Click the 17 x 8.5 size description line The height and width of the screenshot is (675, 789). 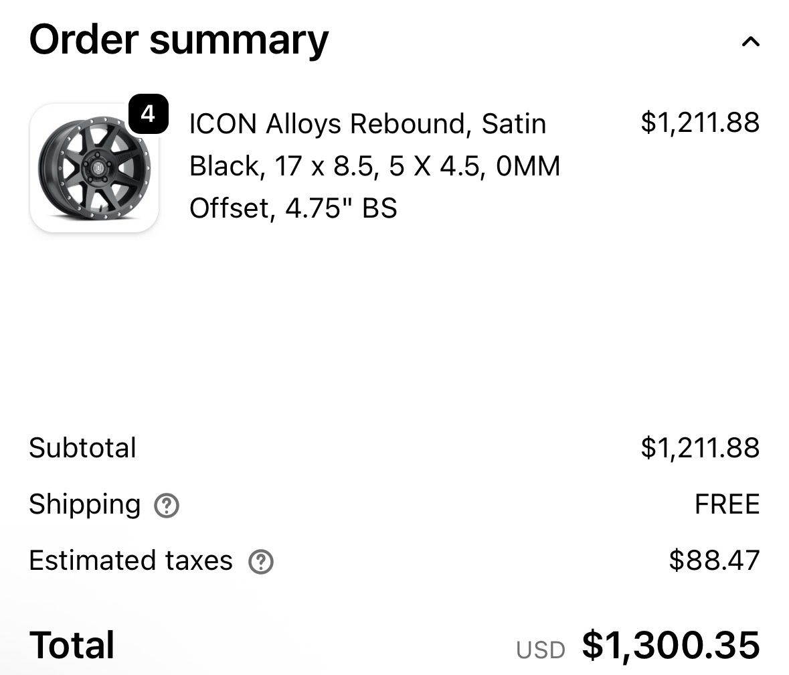[x=375, y=166]
